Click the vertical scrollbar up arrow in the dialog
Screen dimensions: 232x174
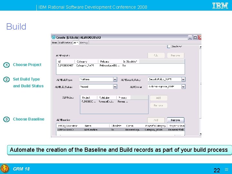200,47
